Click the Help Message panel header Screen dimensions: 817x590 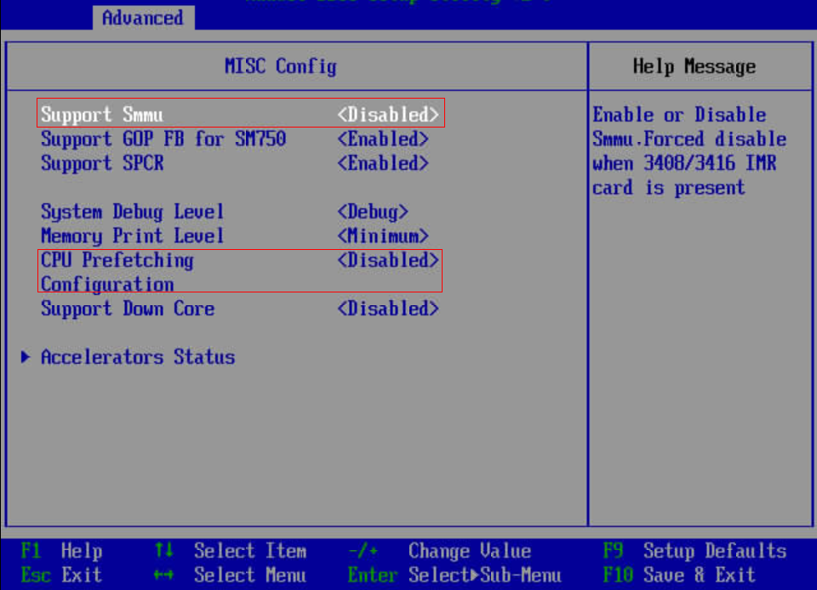tap(694, 67)
